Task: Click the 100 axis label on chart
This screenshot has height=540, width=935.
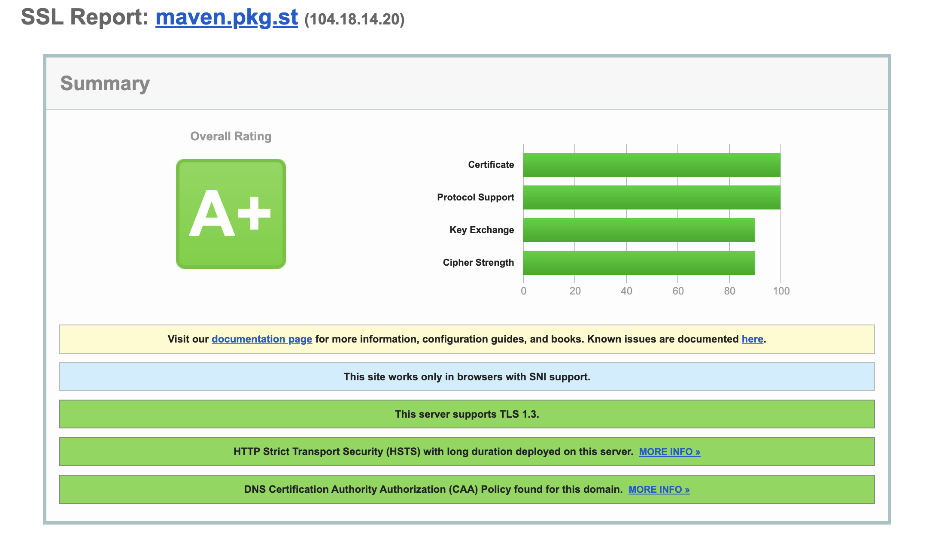Action: [781, 291]
